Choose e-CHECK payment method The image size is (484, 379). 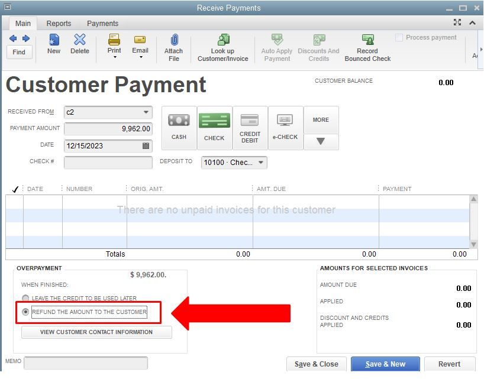tap(285, 128)
